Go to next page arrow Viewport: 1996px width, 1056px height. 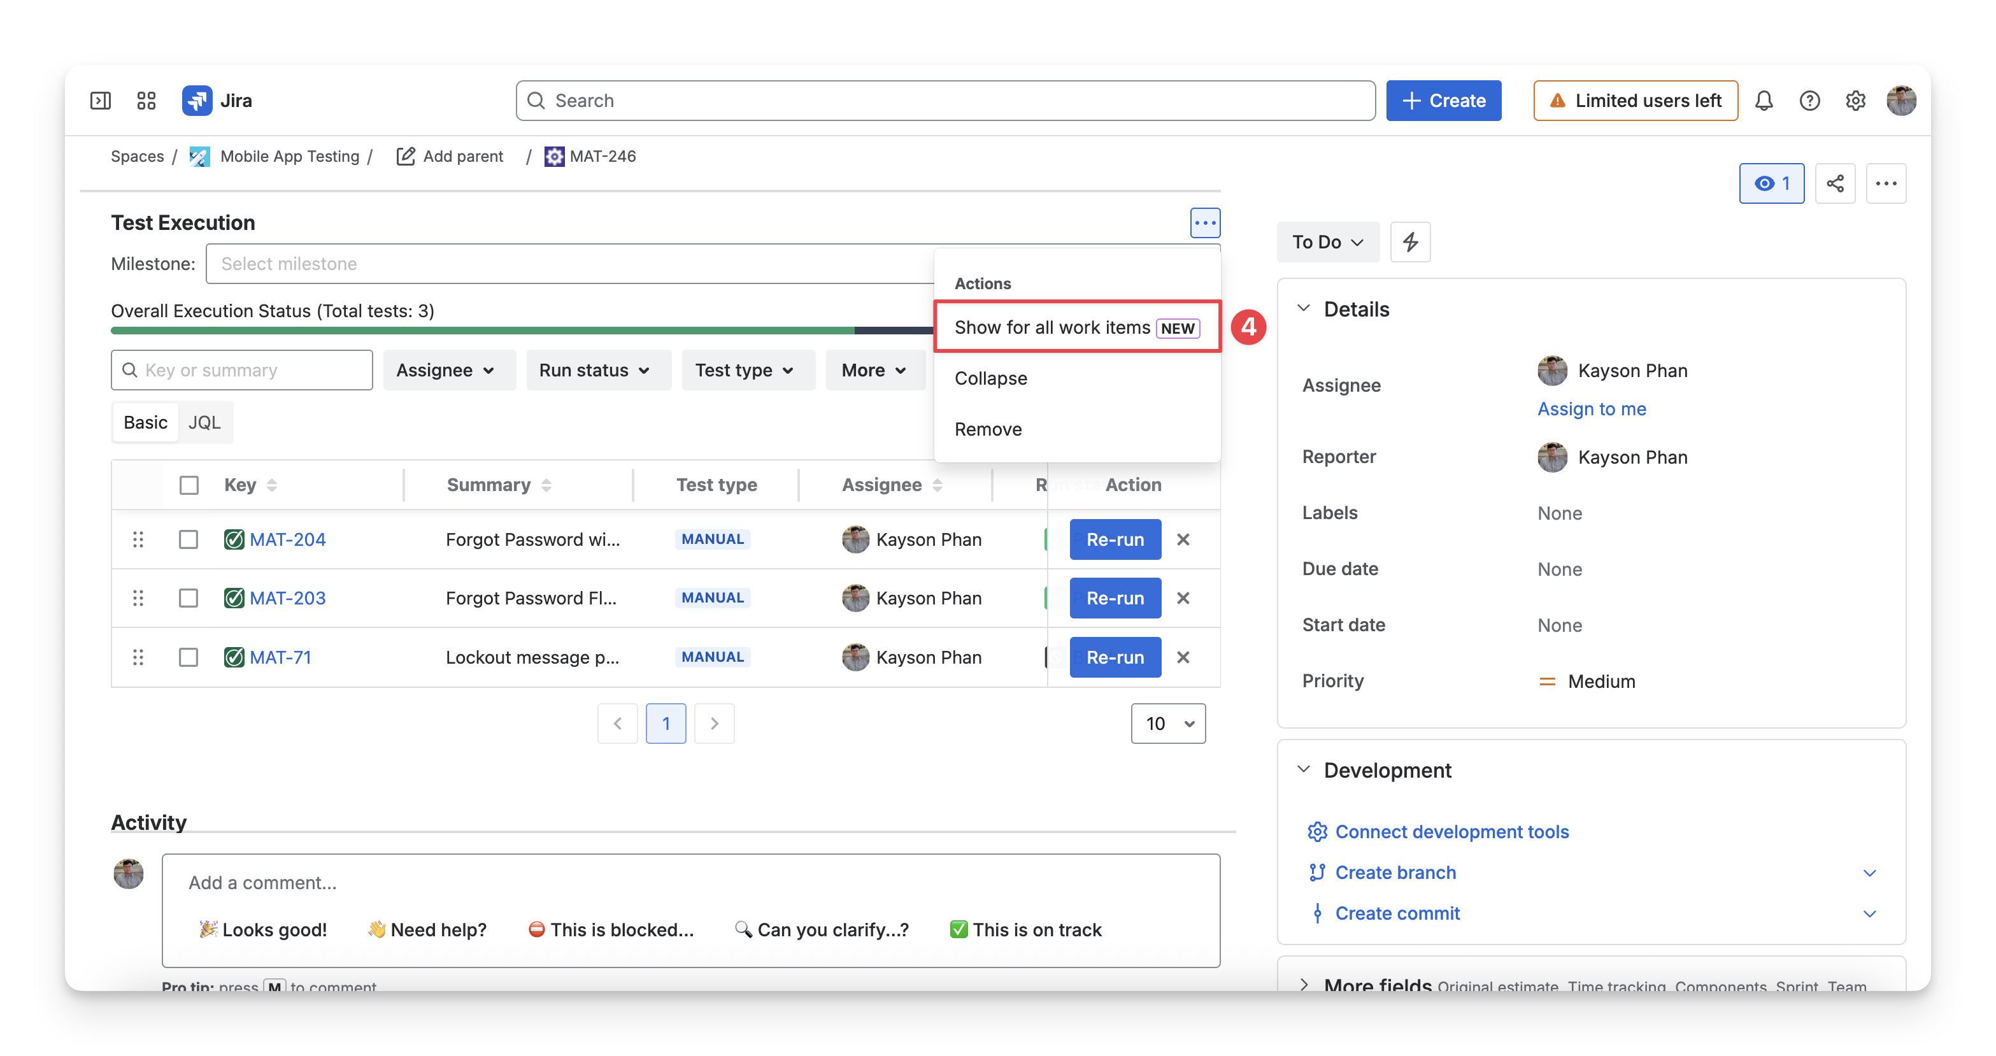(x=715, y=724)
